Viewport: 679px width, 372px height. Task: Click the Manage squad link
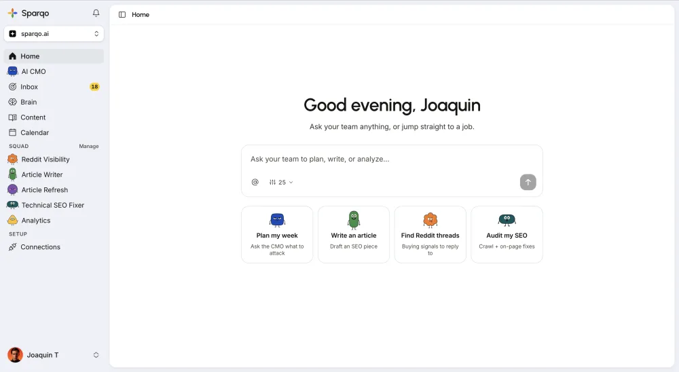click(89, 147)
